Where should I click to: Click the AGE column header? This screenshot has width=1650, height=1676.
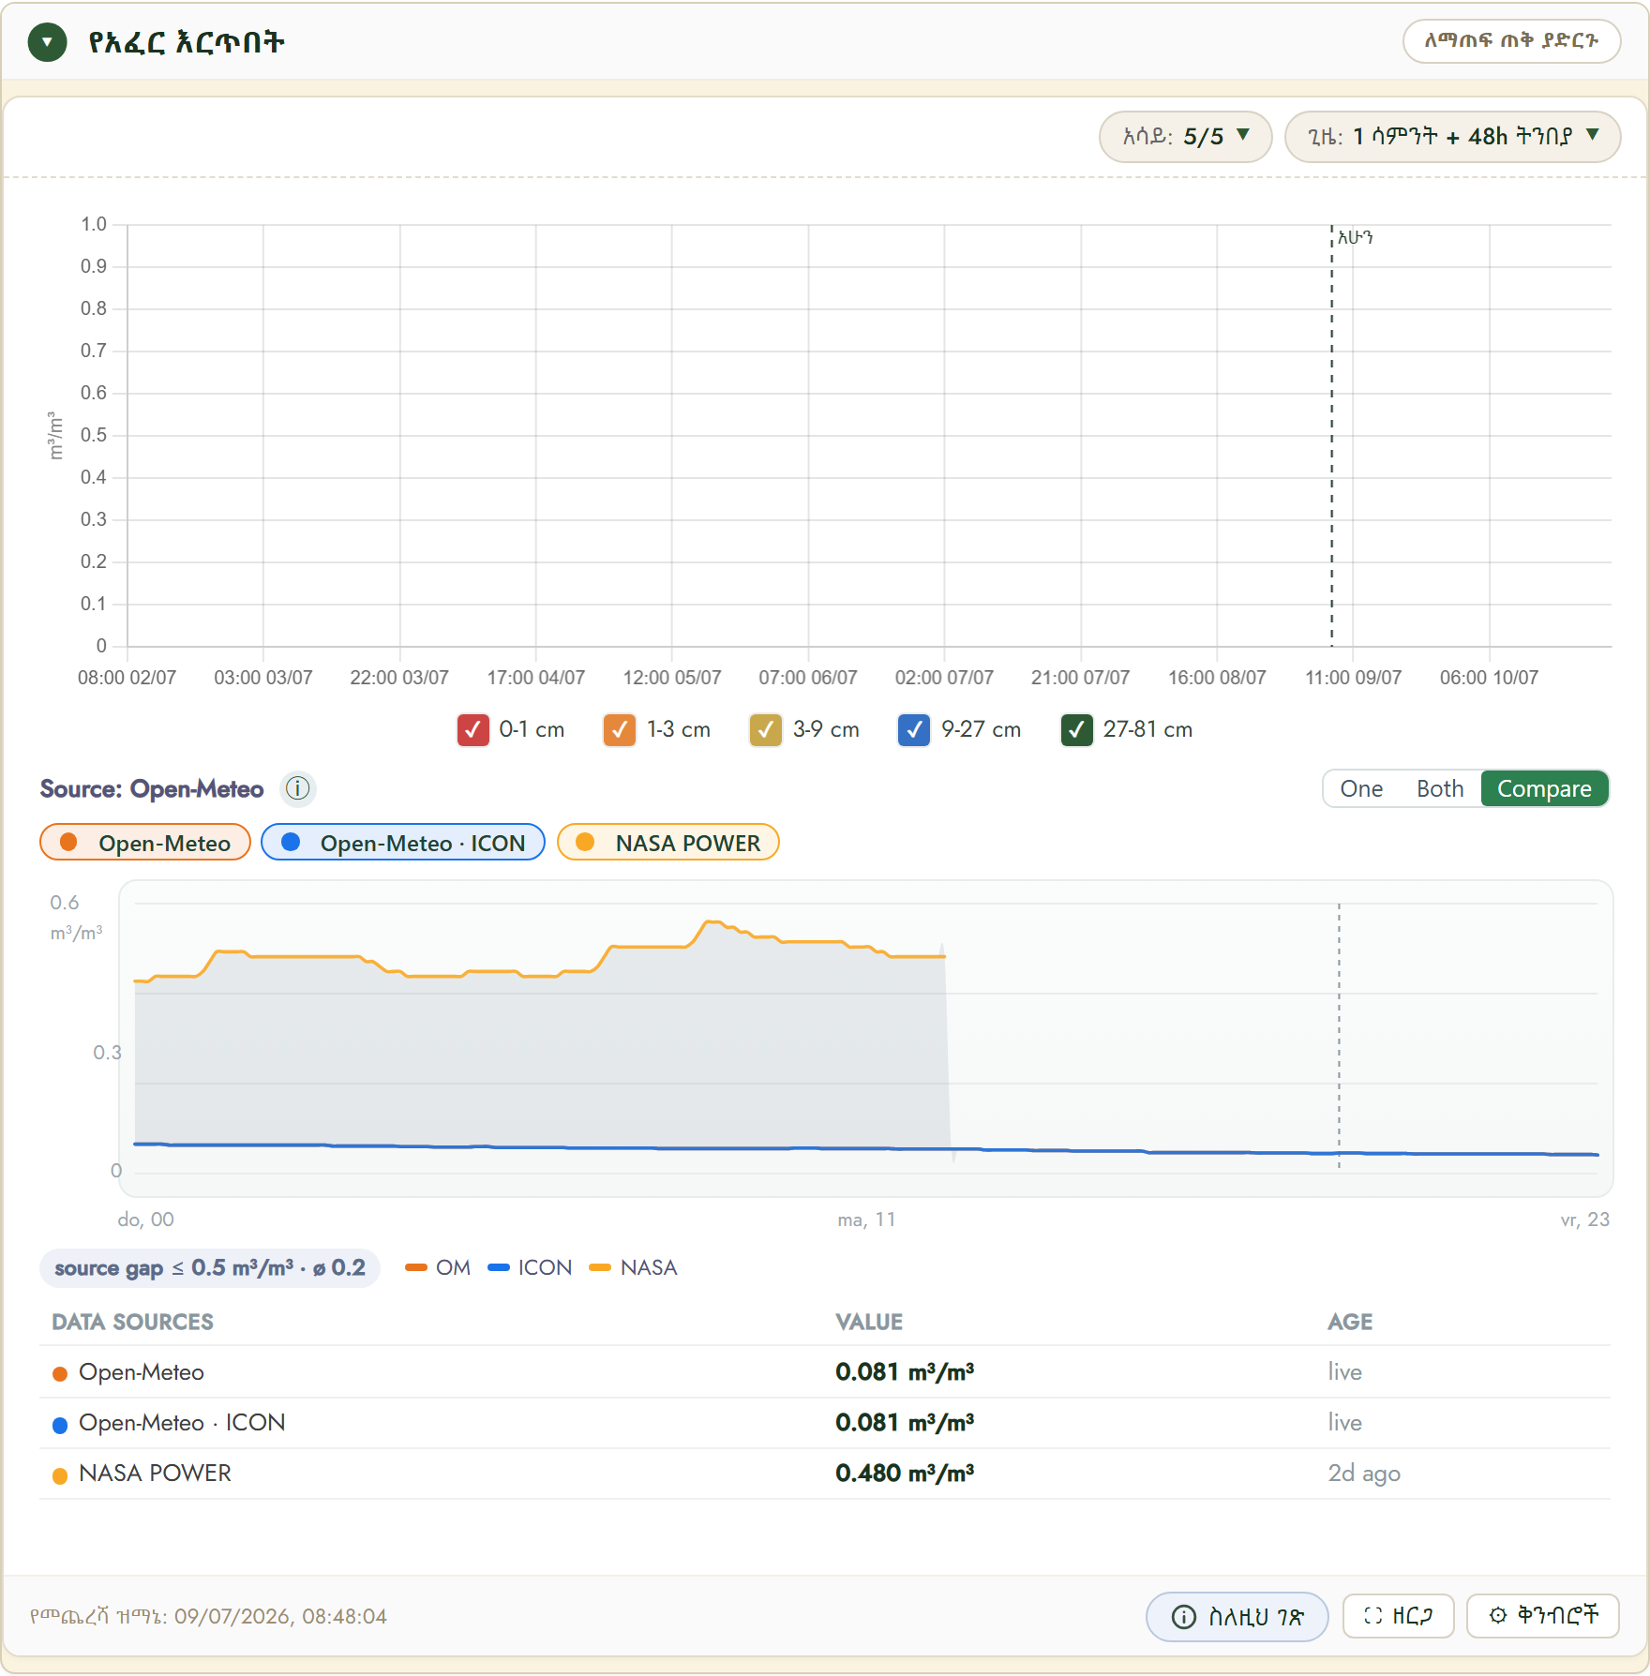[x=1350, y=1322]
